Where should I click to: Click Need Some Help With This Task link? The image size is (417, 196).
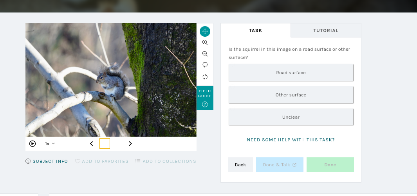pos(291,140)
